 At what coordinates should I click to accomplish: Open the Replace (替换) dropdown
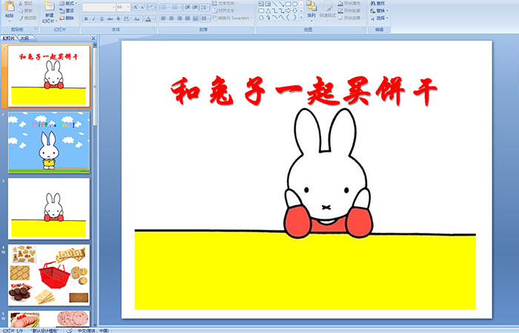pyautogui.click(x=380, y=10)
